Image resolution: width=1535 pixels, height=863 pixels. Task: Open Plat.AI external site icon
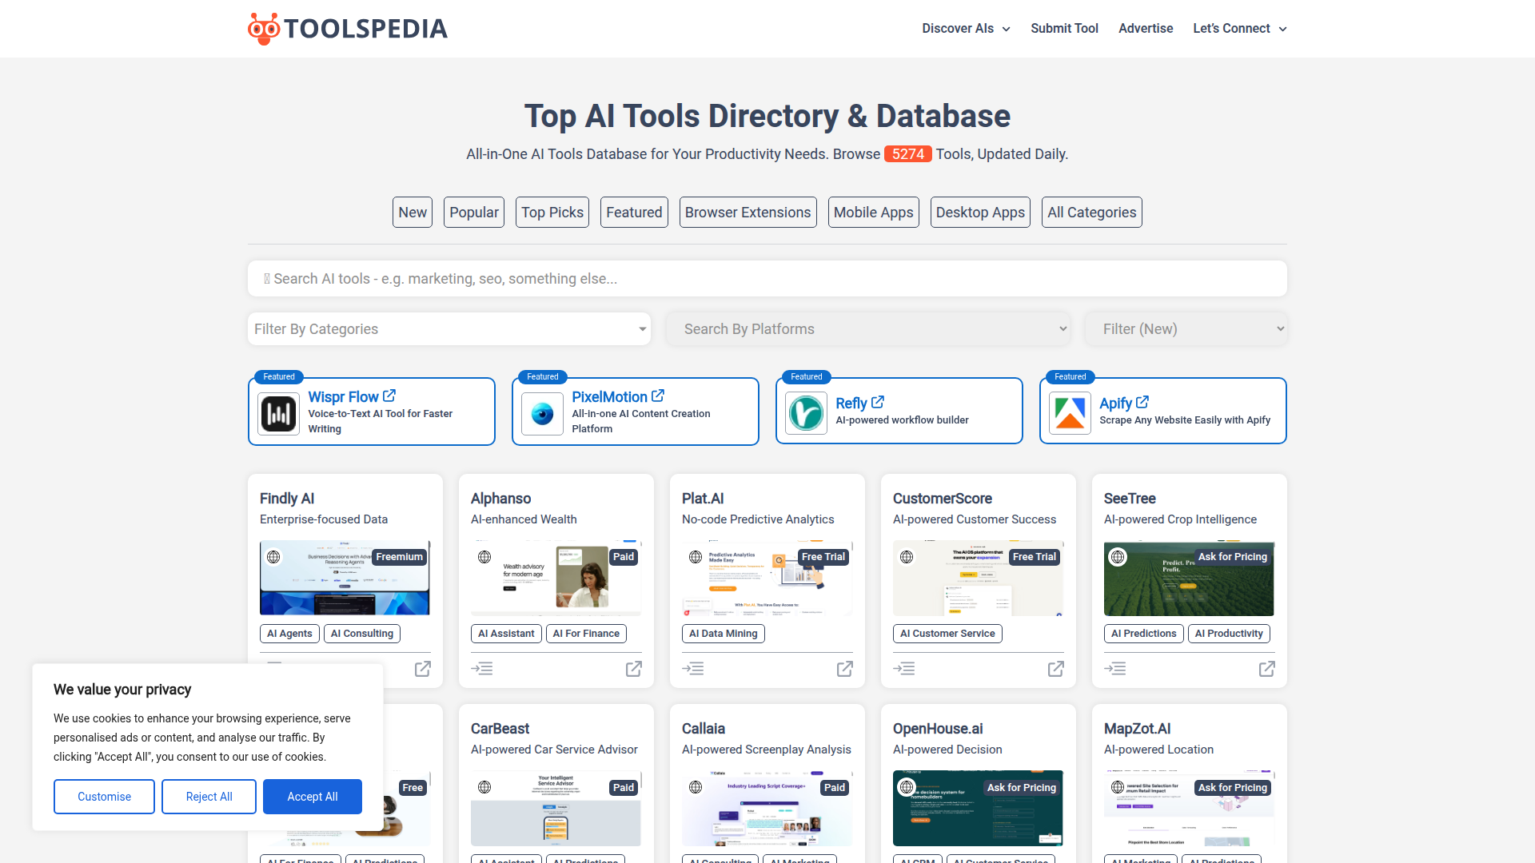coord(845,669)
